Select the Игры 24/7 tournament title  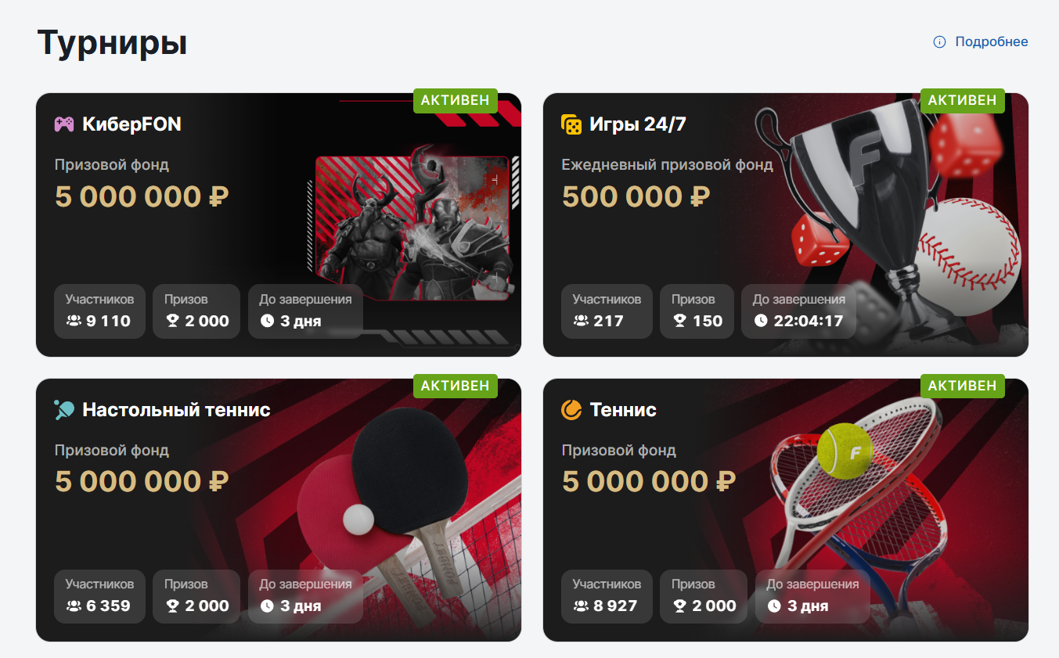638,124
